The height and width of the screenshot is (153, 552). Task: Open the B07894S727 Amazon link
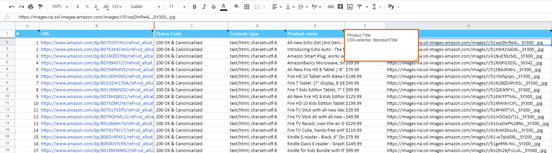pyautogui.click(x=97, y=63)
